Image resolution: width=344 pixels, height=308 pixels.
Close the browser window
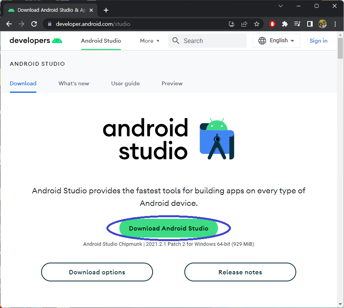click(334, 6)
